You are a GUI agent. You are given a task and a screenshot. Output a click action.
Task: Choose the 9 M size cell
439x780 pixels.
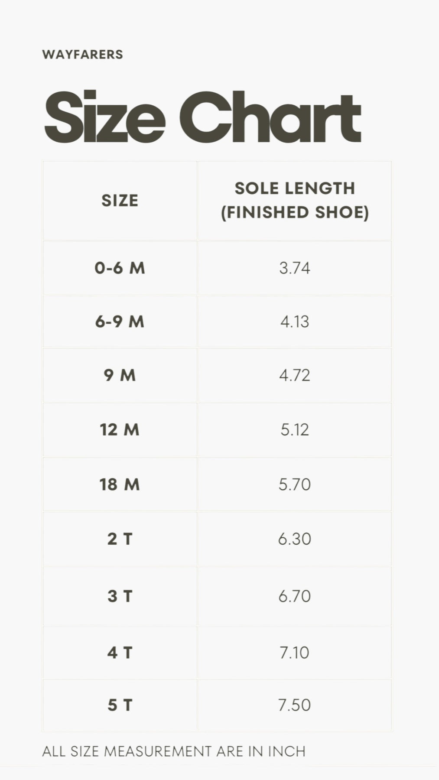pos(120,375)
